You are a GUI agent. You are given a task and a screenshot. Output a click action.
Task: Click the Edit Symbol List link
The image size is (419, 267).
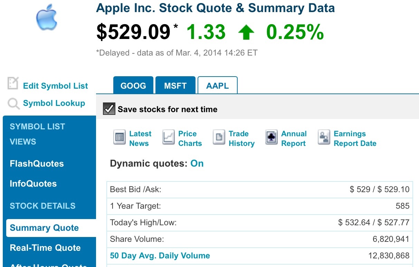coord(55,86)
